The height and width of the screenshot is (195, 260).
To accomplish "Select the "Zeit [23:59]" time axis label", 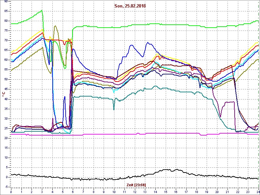I will [136, 185].
